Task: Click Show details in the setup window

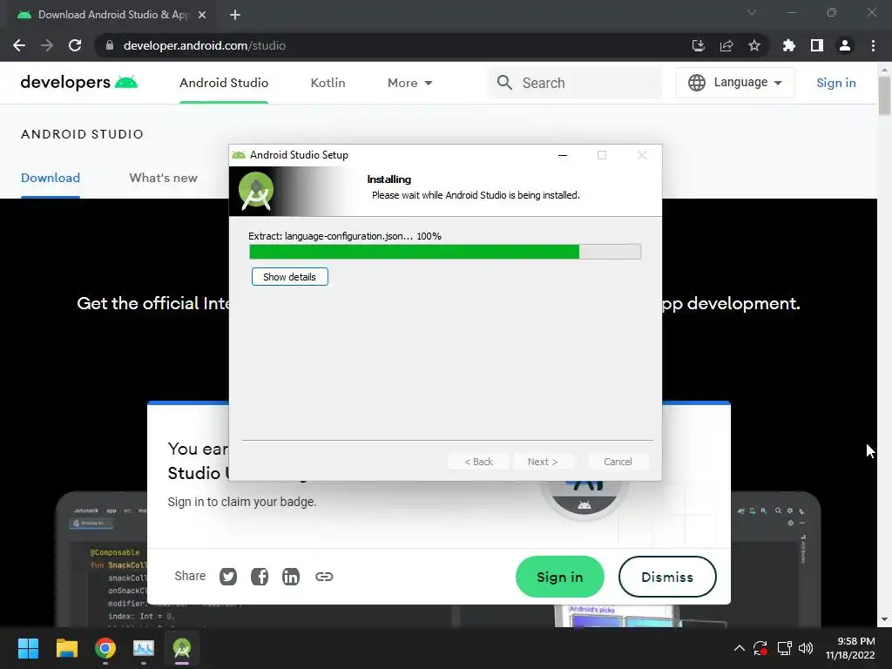Action: (x=289, y=277)
